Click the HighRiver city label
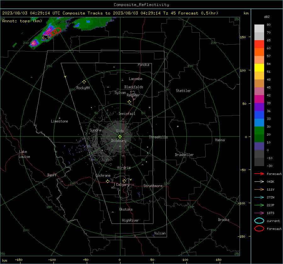The height and width of the screenshot is (264, 283). point(130,220)
